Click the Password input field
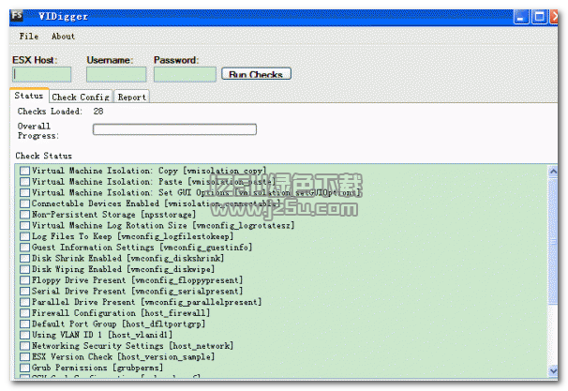The image size is (568, 391). click(185, 74)
